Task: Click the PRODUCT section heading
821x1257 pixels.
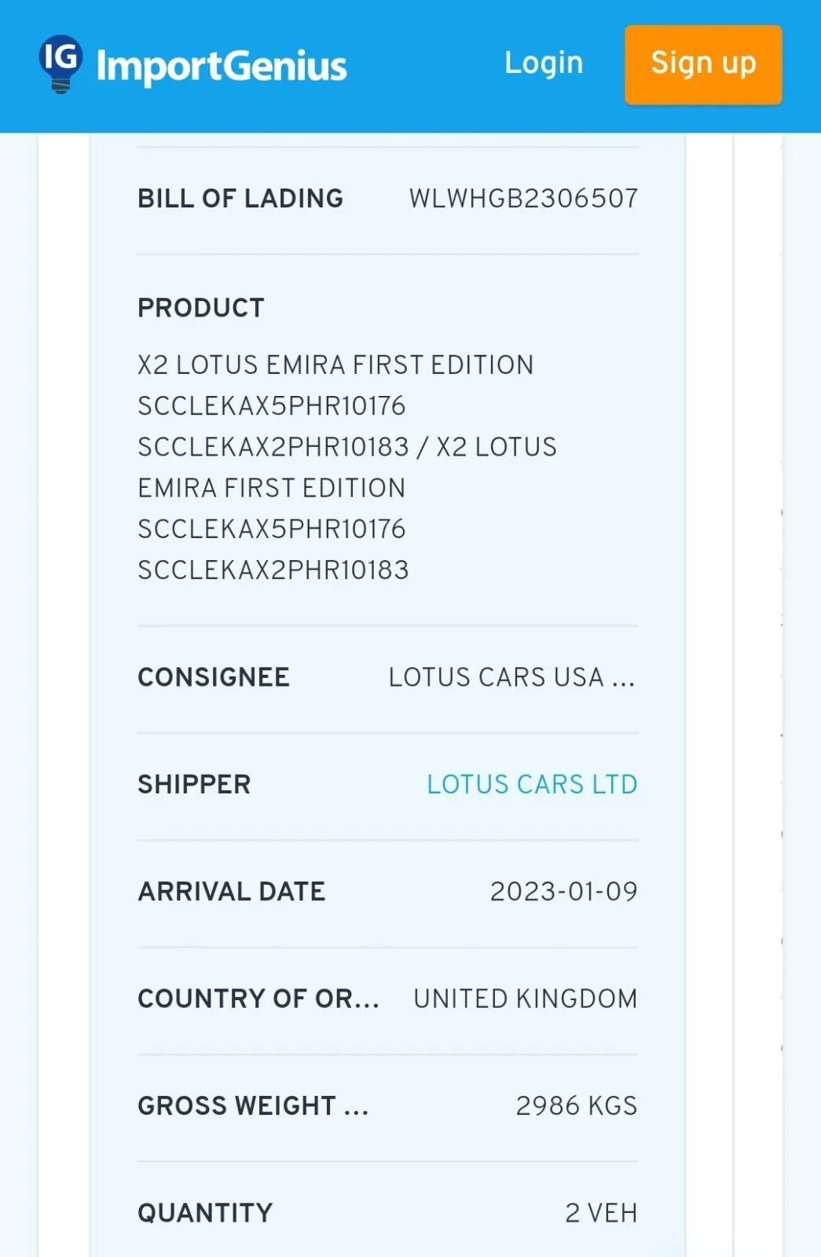Action: 201,308
